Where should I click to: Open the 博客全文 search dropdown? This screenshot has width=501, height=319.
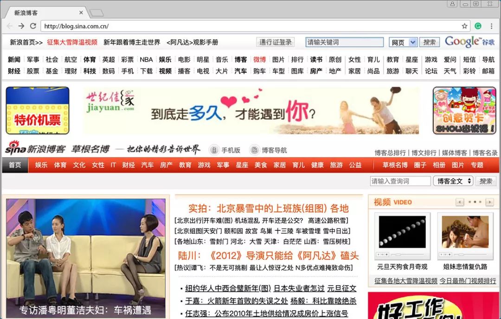pos(453,181)
